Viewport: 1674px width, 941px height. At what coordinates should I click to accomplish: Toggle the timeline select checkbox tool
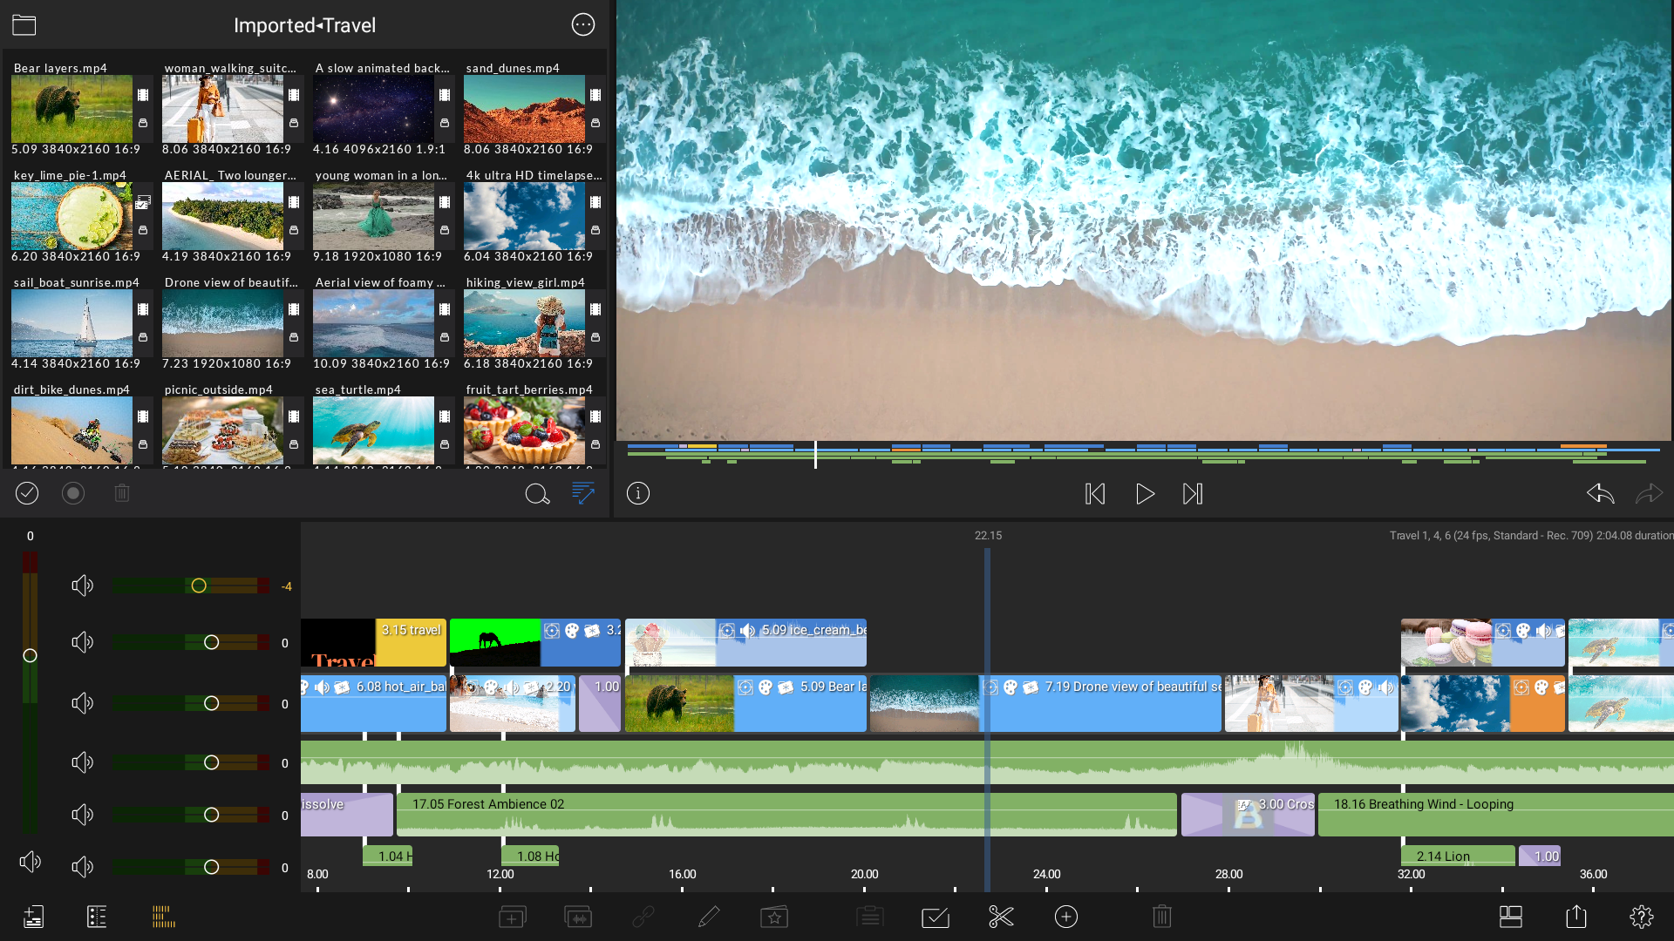pos(935,917)
